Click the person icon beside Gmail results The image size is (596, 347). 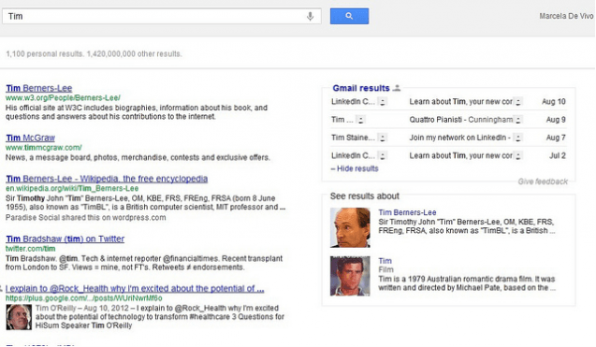(397, 88)
